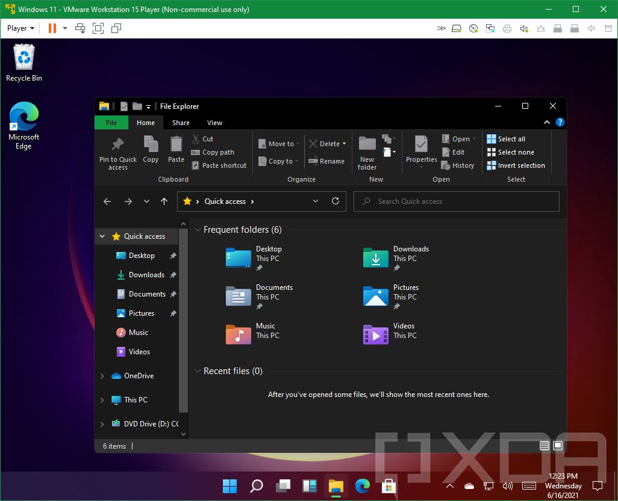Open the File menu
This screenshot has width=618, height=501.
[x=111, y=122]
